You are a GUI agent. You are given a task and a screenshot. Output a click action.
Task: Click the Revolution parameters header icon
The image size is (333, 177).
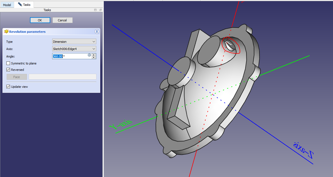(6, 32)
